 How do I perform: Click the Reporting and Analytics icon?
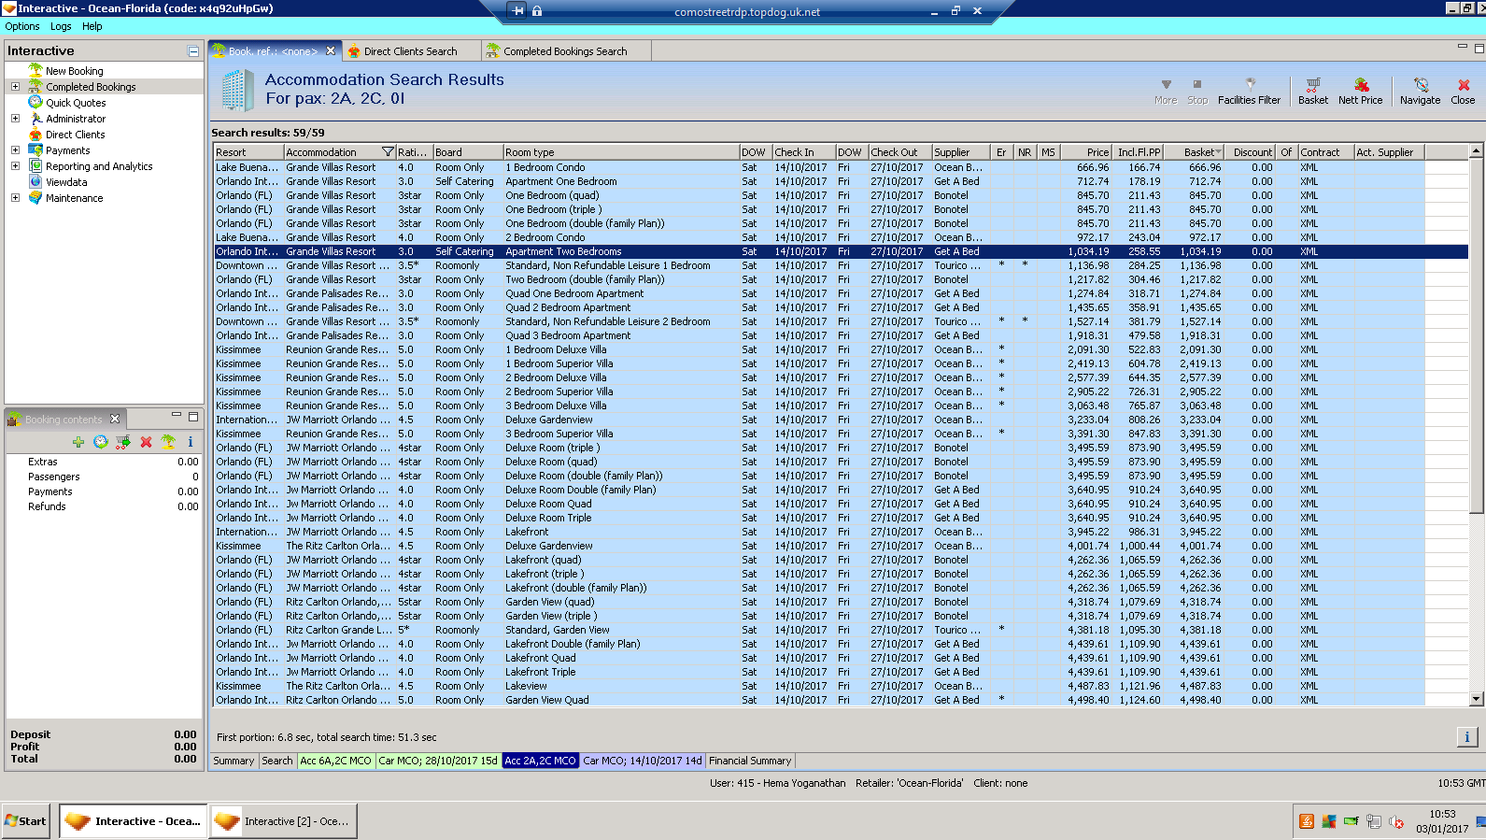pos(35,166)
